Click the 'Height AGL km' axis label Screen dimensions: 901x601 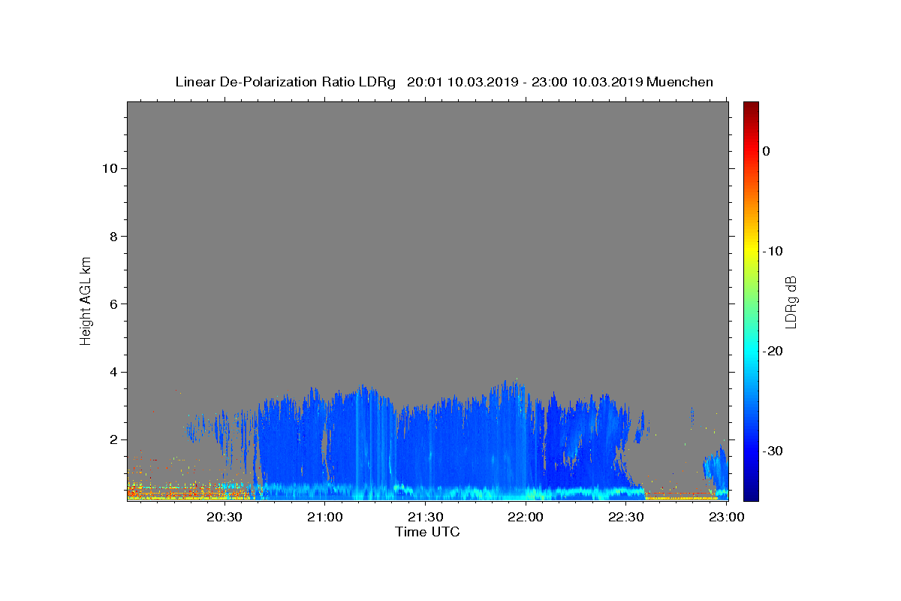click(x=86, y=300)
